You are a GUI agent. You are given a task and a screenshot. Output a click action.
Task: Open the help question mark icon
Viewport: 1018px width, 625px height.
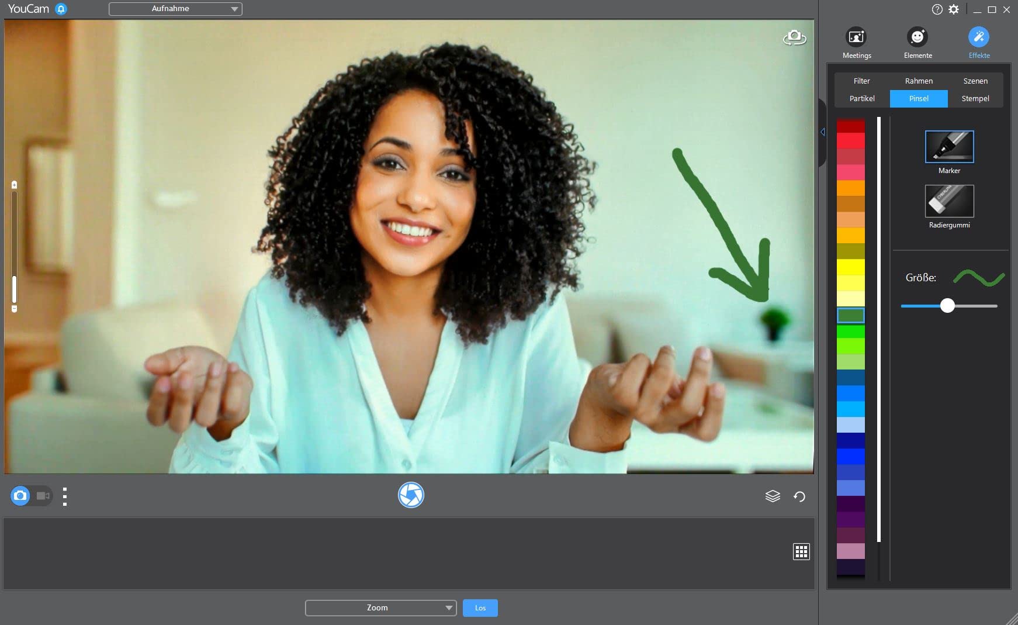(937, 9)
